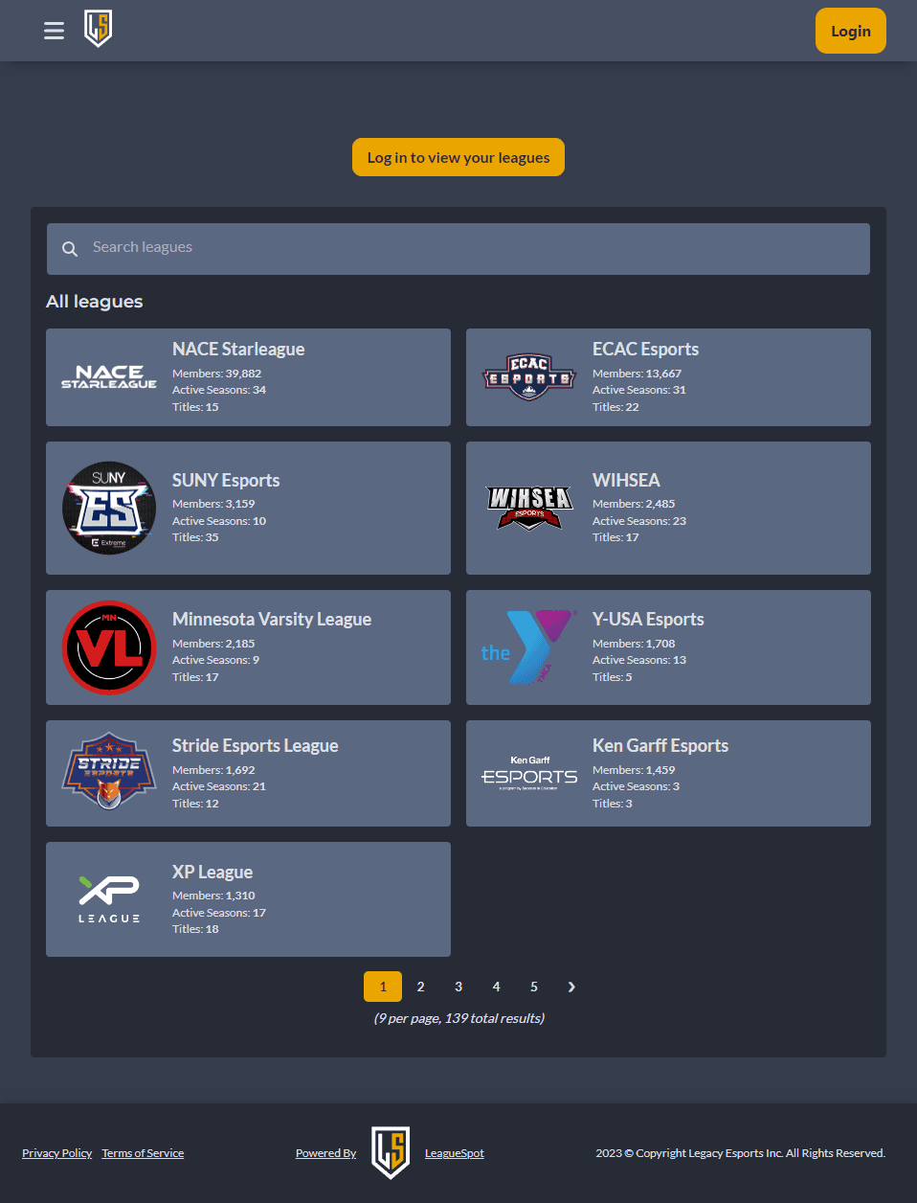Go to next page using chevron arrow
Viewport: 917px width, 1203px height.
tap(571, 987)
